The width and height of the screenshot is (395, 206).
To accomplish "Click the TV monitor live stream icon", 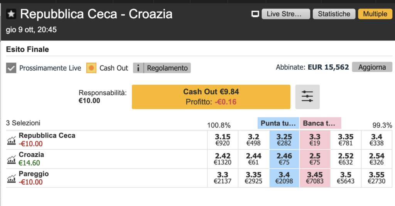I will tap(255, 14).
